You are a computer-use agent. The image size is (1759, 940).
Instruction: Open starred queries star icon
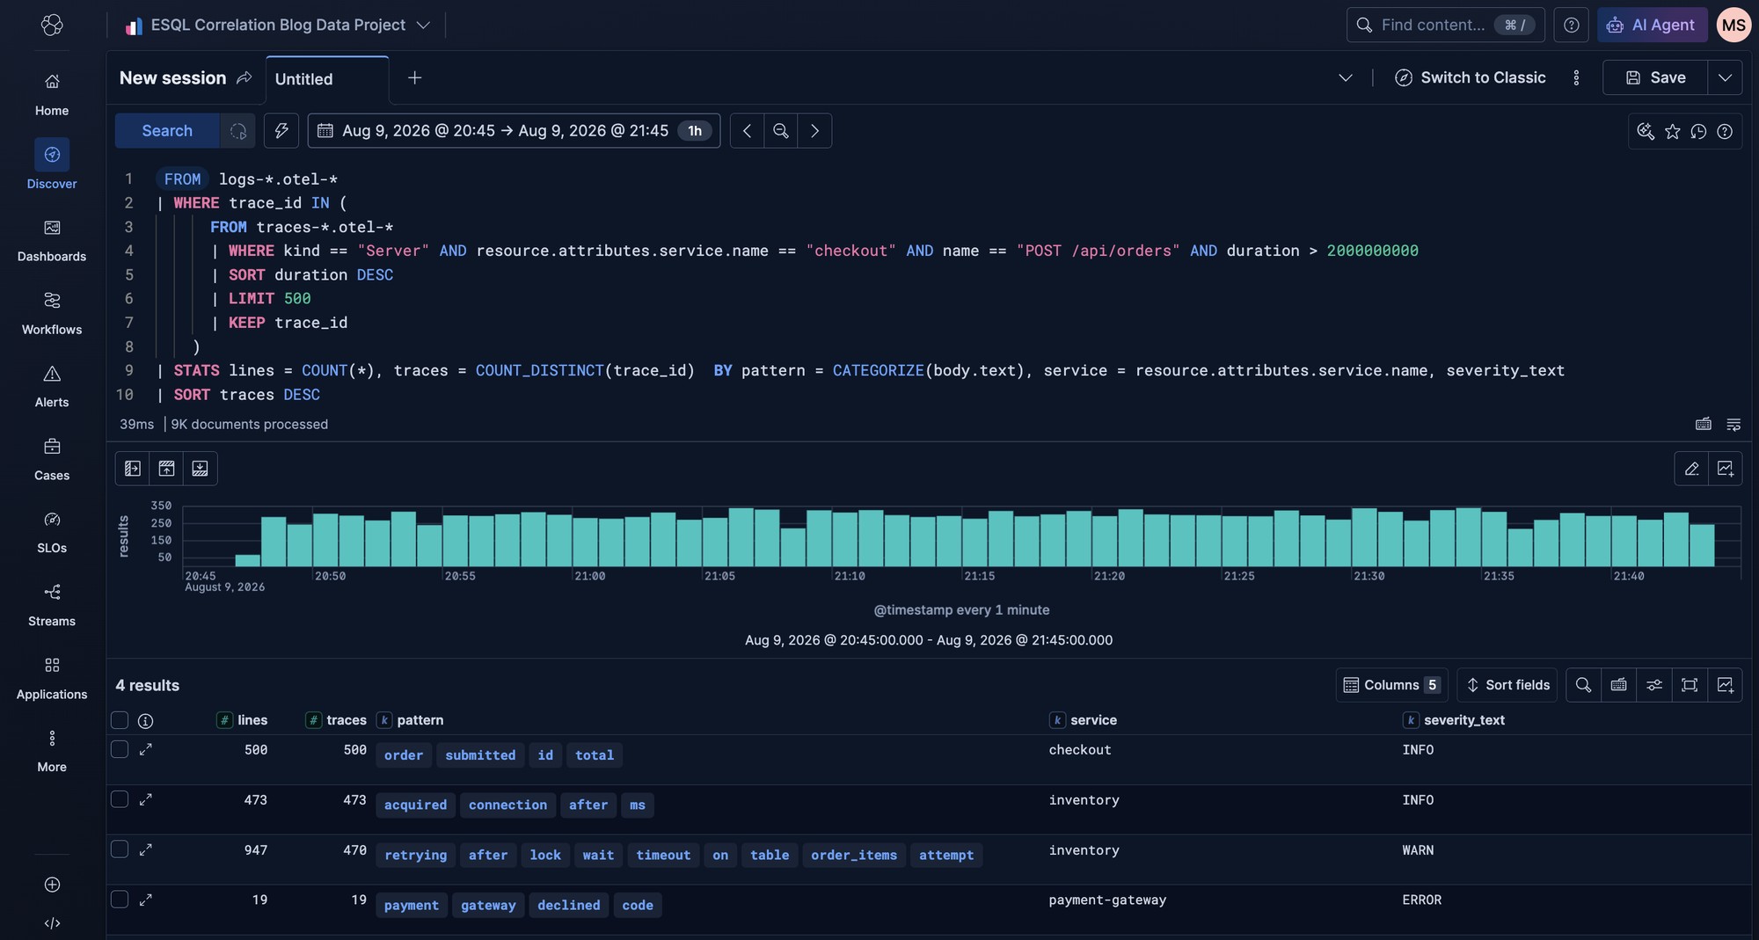click(1672, 131)
